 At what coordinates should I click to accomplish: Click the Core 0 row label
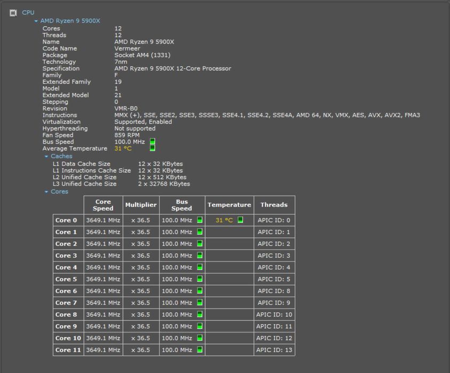click(x=66, y=220)
